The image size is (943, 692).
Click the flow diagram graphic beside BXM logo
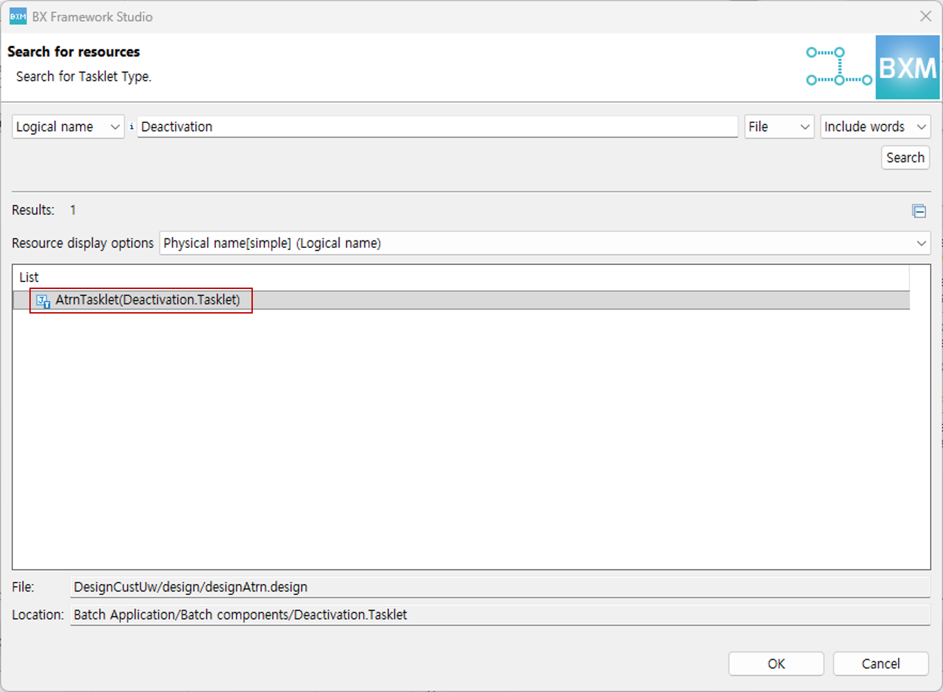pyautogui.click(x=838, y=66)
